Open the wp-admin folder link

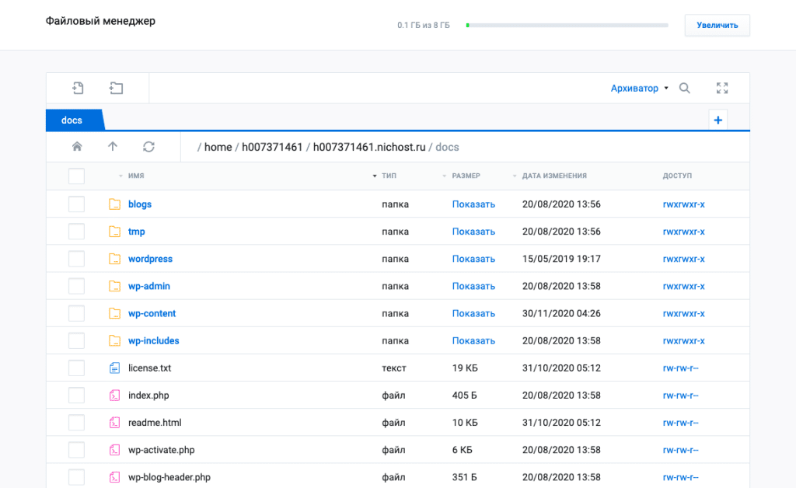(x=148, y=286)
